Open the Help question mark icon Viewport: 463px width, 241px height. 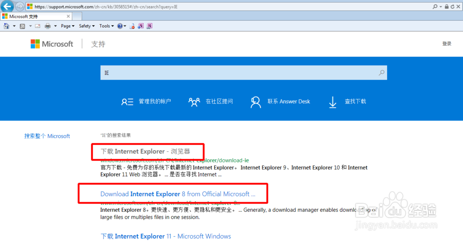[x=119, y=26]
